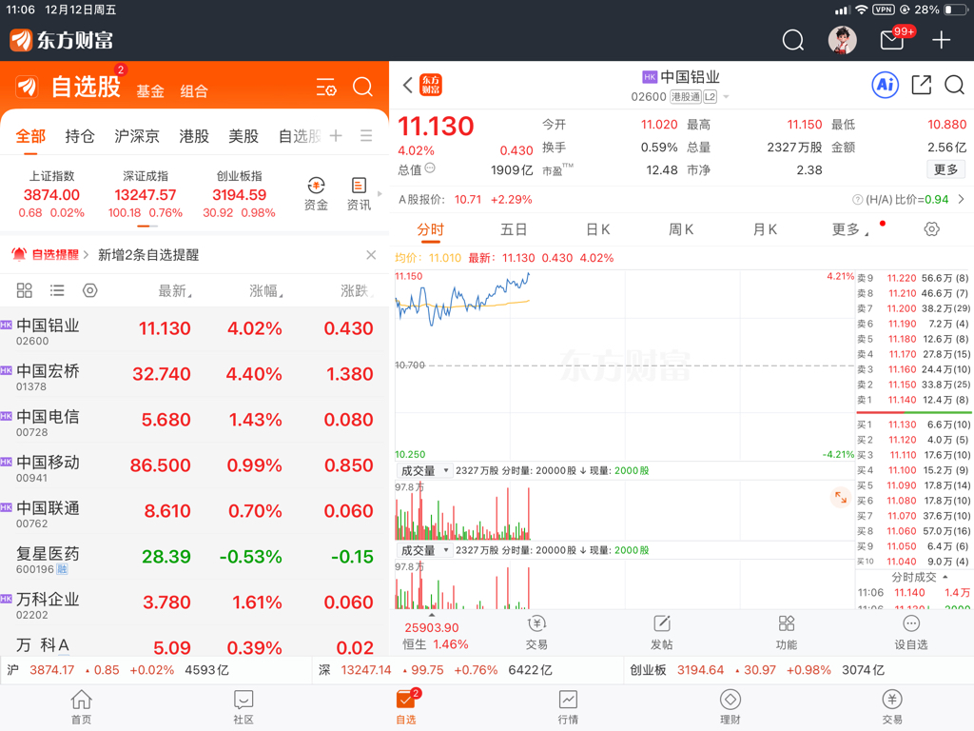Select 中国宏桥 01378 row
This screenshot has height=731, width=974.
(x=194, y=376)
